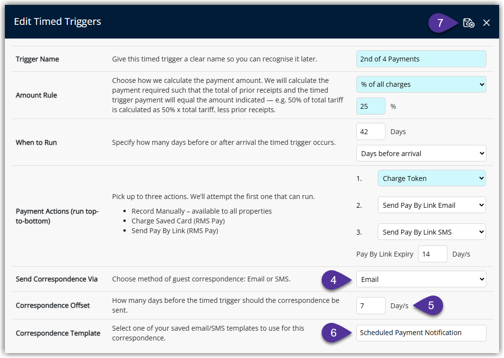
Task: Click the 'Payment Actions (run top-to-bottom)' label
Action: coord(57,216)
